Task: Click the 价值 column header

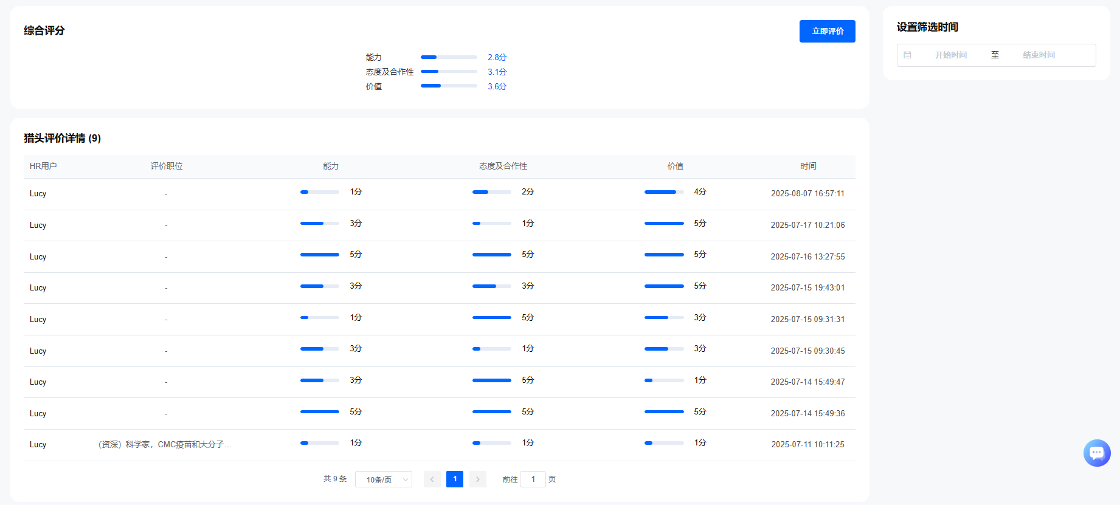Action: (676, 166)
